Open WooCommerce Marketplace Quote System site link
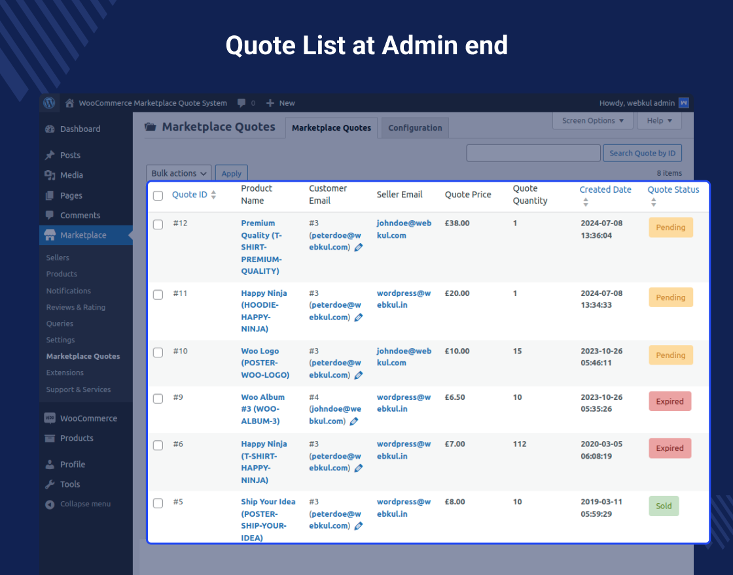Image resolution: width=733 pixels, height=575 pixels. click(152, 103)
